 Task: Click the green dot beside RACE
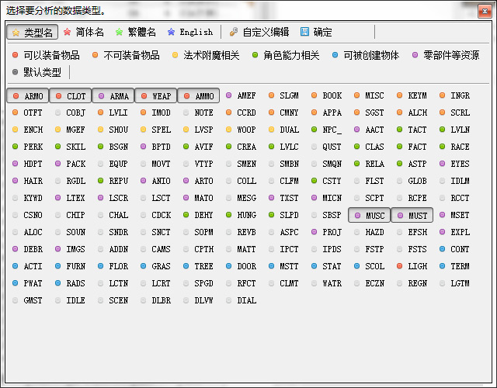point(443,147)
